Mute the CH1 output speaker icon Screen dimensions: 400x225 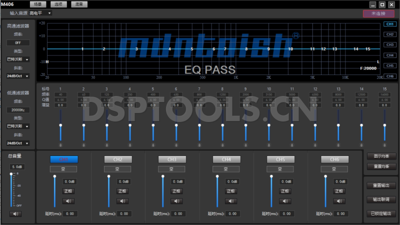coord(68,200)
